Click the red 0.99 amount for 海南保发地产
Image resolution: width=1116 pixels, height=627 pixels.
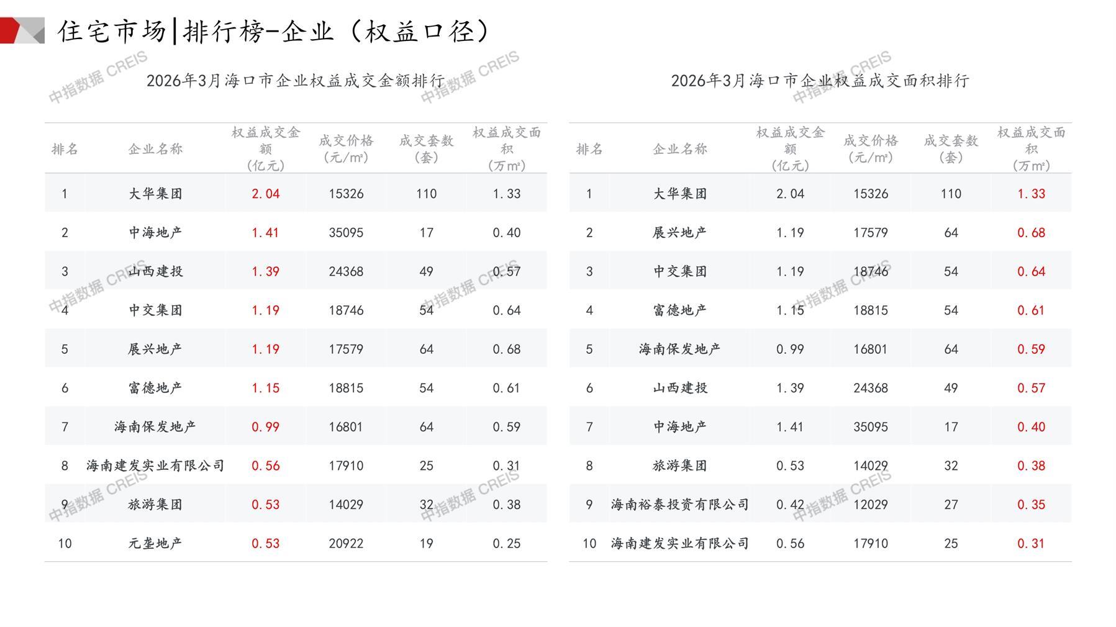pos(265,427)
